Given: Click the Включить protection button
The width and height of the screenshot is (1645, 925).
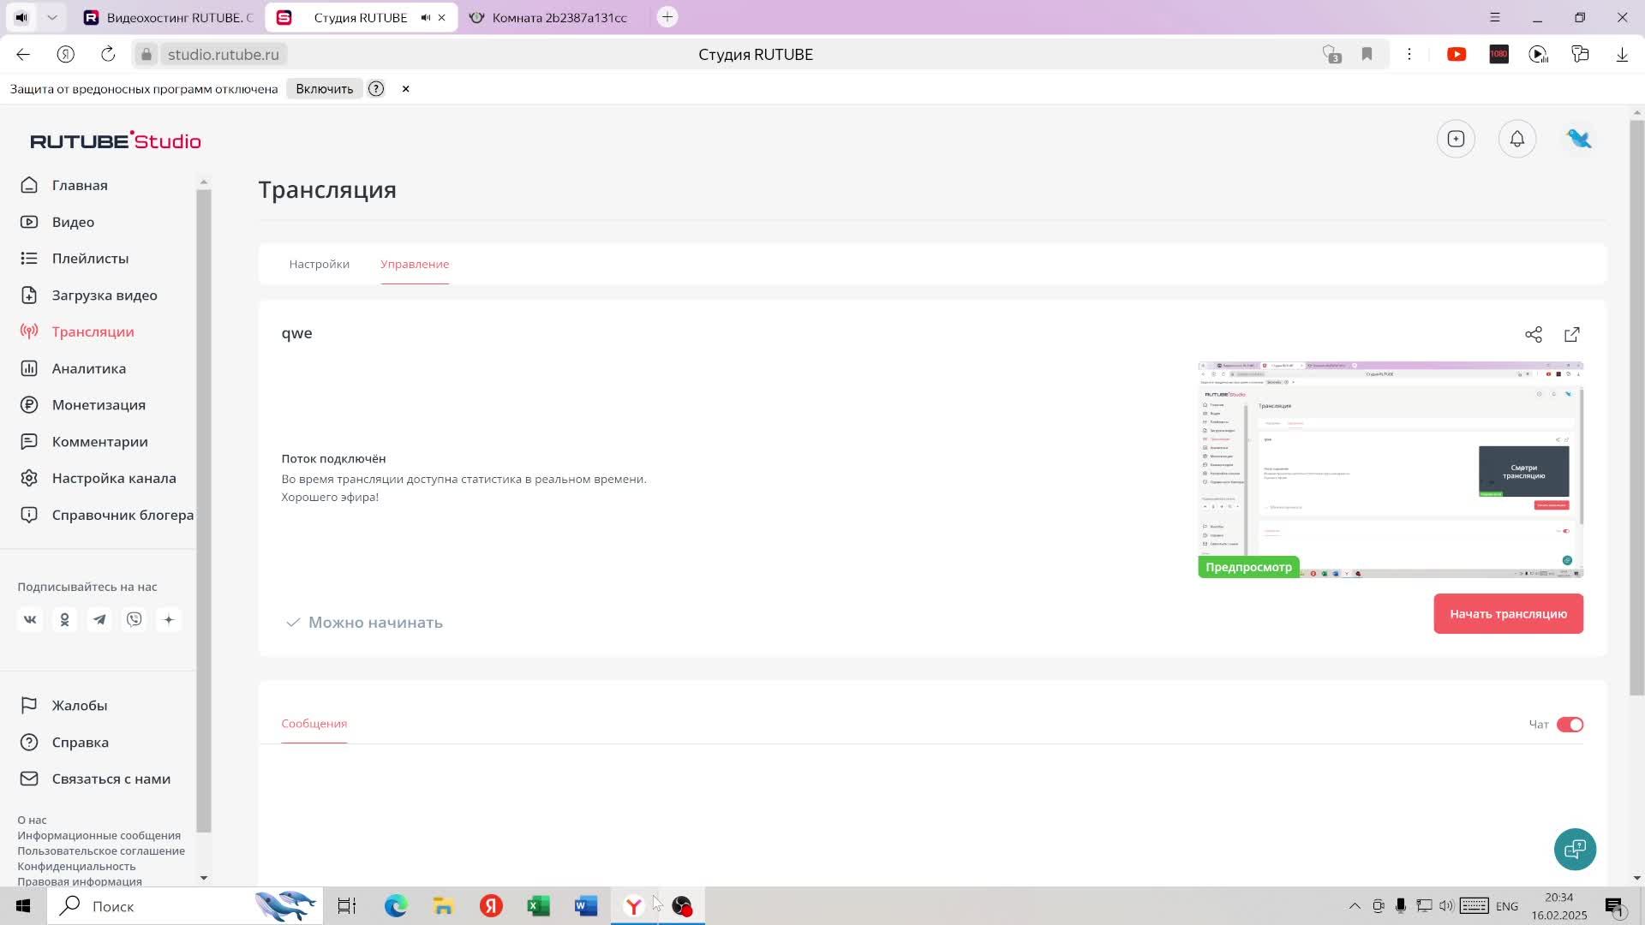Looking at the screenshot, I should pyautogui.click(x=324, y=89).
